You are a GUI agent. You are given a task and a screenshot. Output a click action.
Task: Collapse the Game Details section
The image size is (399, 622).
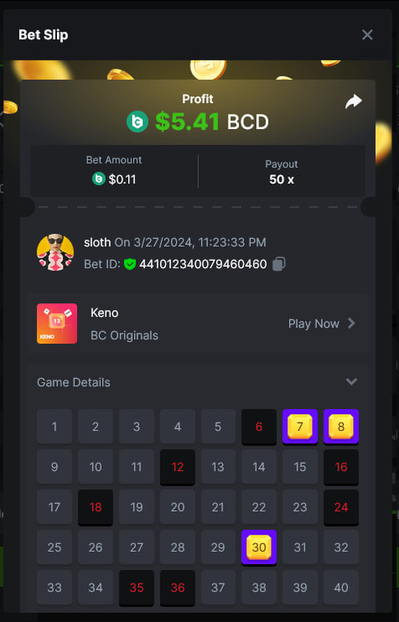pyautogui.click(x=351, y=381)
